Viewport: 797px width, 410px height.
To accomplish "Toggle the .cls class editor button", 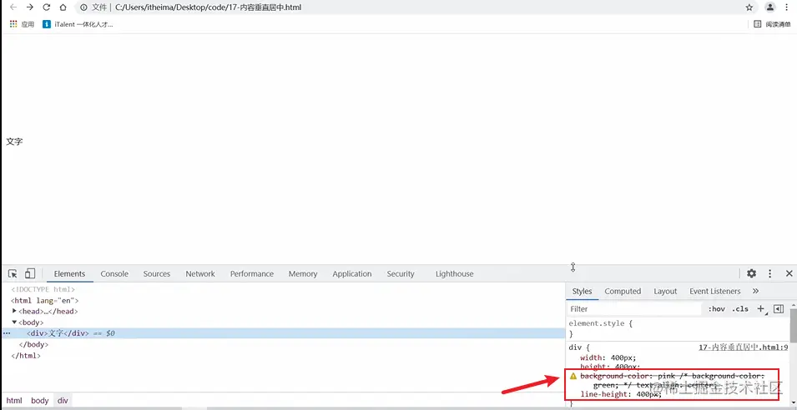I will [x=740, y=309].
